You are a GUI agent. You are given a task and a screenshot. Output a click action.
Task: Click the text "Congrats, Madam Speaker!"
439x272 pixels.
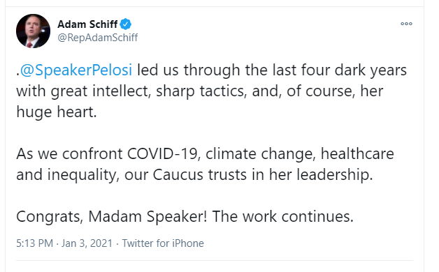[112, 216]
